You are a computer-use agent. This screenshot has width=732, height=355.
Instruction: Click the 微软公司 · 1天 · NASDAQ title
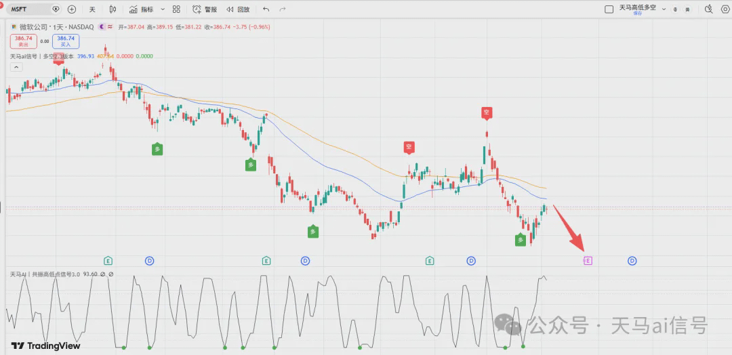click(x=55, y=27)
